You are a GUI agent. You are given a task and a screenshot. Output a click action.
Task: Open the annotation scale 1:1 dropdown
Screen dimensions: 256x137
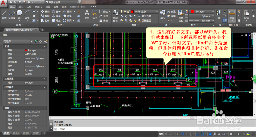click(225, 134)
